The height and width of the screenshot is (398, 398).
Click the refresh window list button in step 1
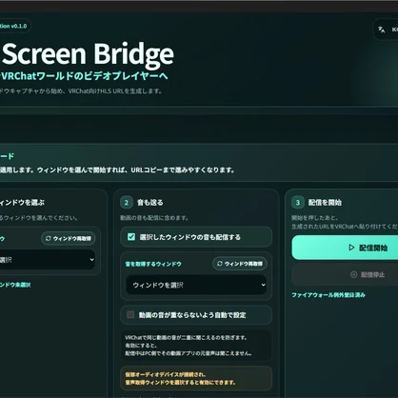69,238
